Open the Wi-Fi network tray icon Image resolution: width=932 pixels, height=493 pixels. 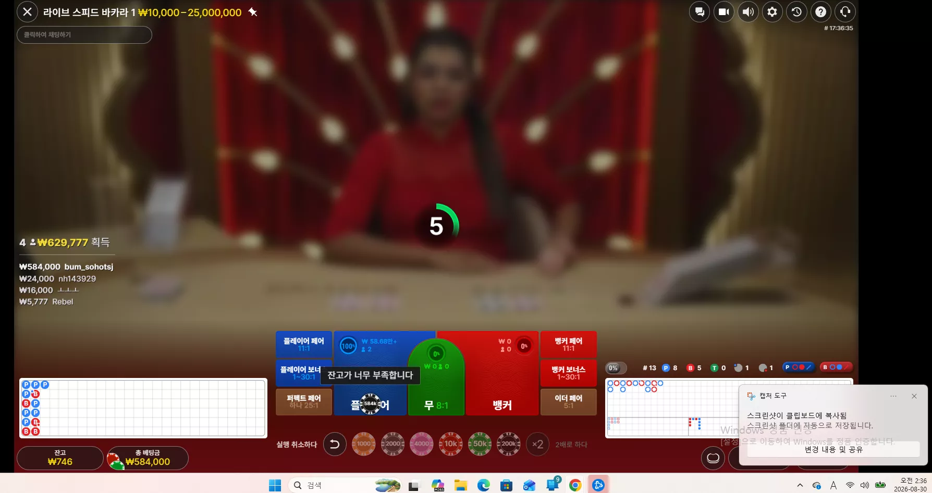pyautogui.click(x=850, y=485)
